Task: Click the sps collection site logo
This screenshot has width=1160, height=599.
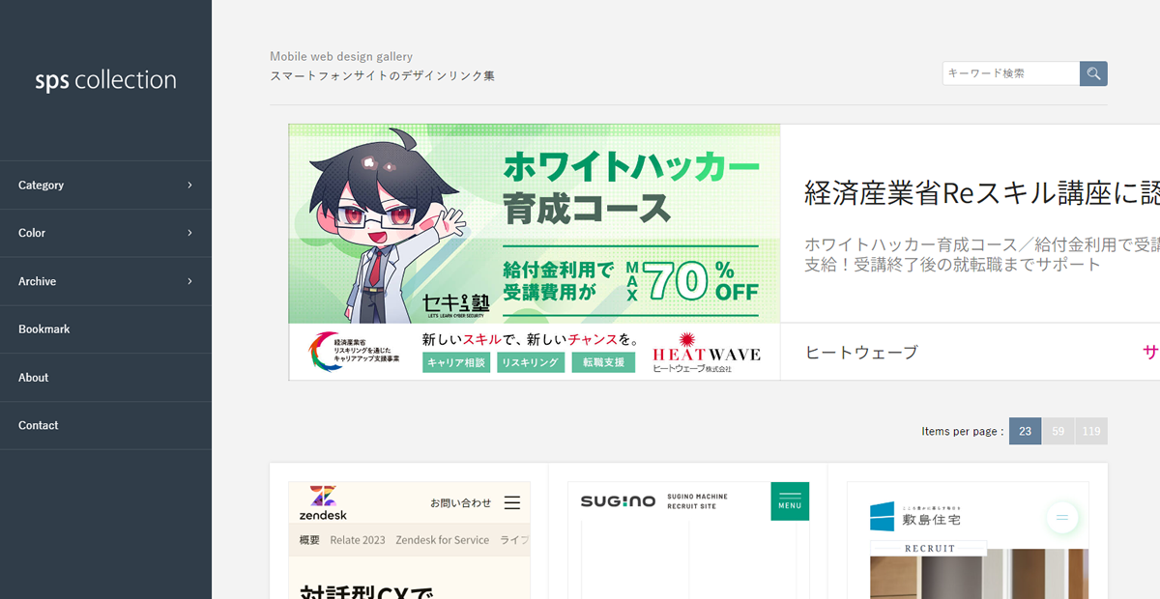Action: click(x=105, y=80)
